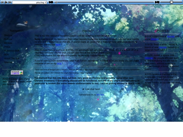The width and height of the screenshot is (183, 137).
Task: Click the 'Built with a computer' badge
Action: [17, 73]
